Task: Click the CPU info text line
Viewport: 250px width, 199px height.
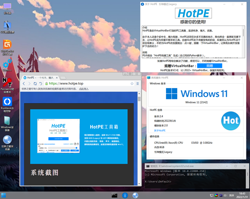Action: [183, 143]
